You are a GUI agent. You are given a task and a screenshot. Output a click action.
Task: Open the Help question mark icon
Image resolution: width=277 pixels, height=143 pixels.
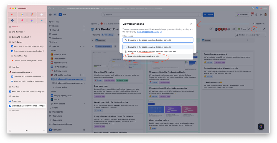click(x=256, y=15)
